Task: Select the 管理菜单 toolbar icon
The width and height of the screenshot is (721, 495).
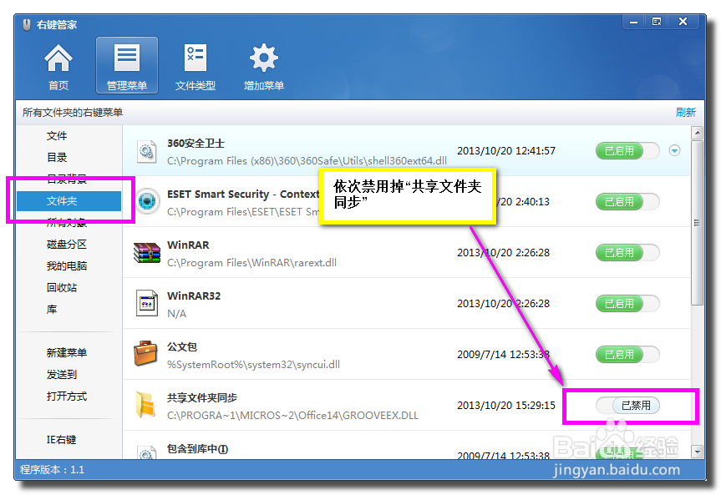Action: coord(127,66)
